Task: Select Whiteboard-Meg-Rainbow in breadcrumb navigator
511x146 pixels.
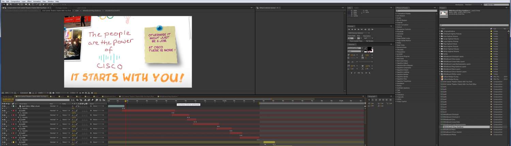Action: point(92,11)
